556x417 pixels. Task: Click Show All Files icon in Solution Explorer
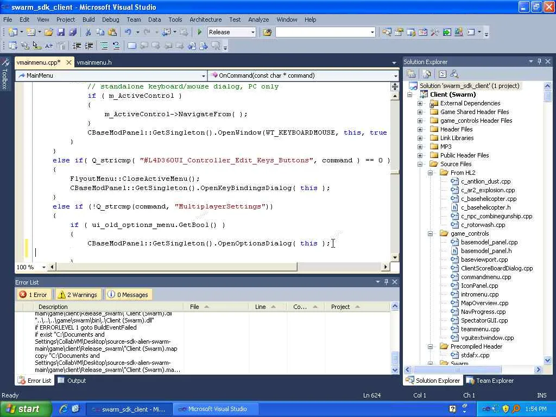427,74
